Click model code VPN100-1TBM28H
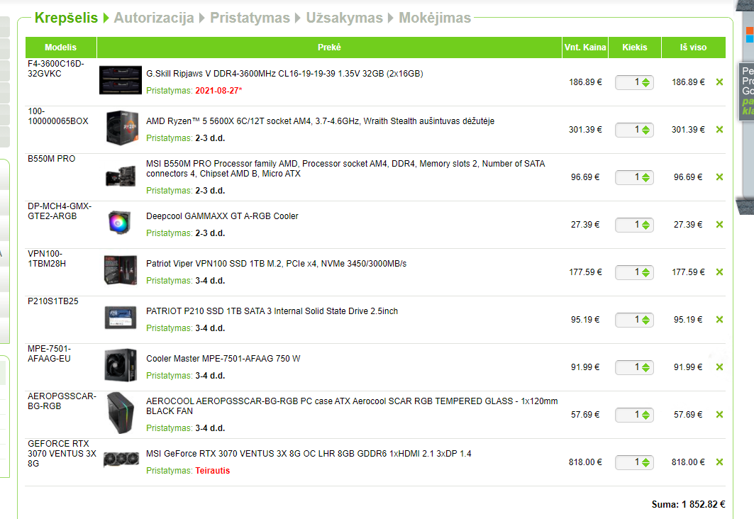Viewport: 754px width, 519px height. coord(47,259)
